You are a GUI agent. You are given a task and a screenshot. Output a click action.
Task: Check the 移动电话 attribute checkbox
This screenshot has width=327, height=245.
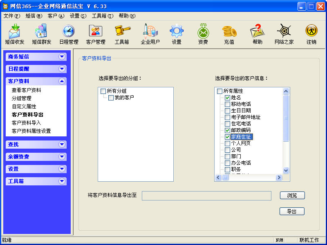(x=227, y=104)
